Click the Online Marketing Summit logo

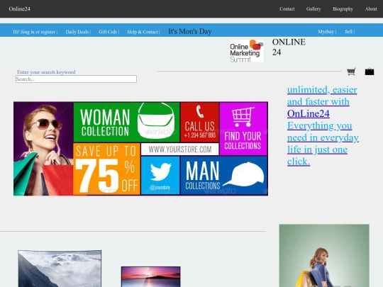coord(247,51)
